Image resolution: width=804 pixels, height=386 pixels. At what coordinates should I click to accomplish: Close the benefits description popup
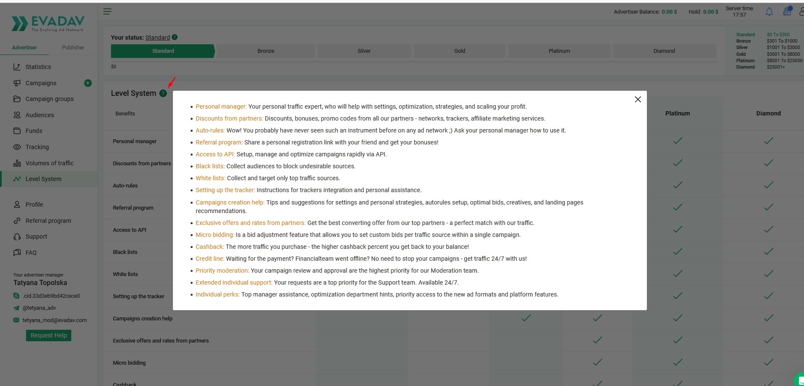[x=638, y=99]
